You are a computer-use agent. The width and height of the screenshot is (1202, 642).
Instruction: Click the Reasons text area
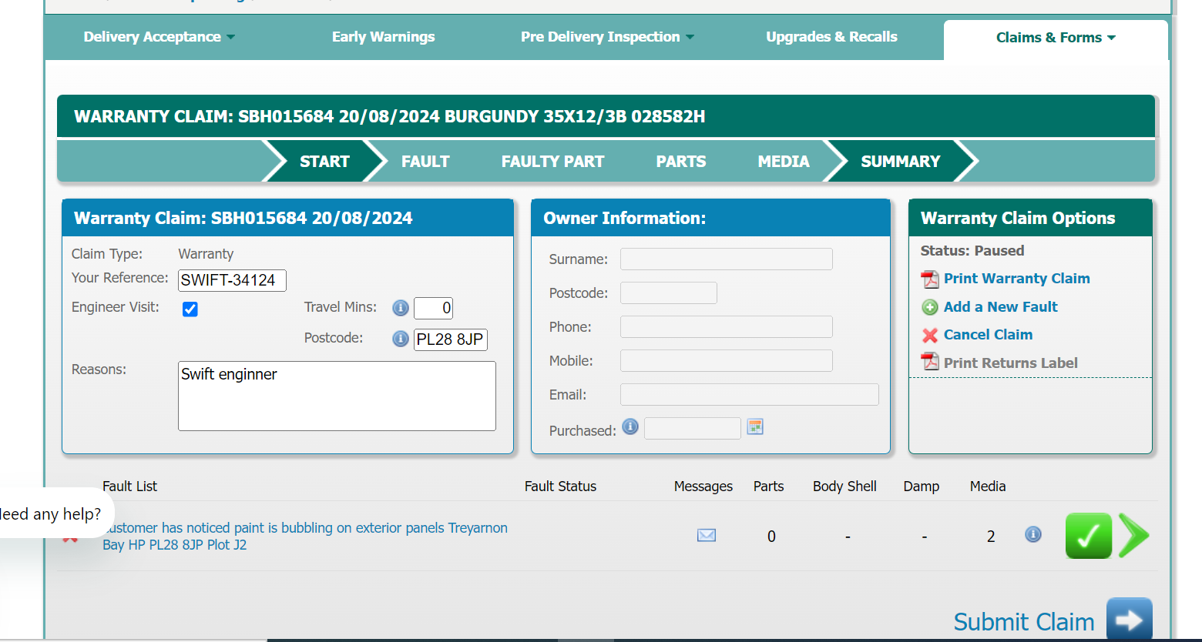(337, 396)
